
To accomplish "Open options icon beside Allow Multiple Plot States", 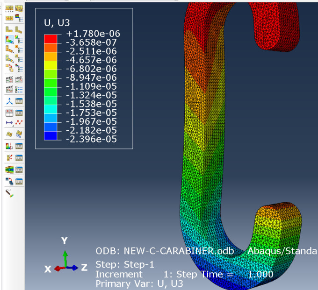I will [x=19, y=68].
